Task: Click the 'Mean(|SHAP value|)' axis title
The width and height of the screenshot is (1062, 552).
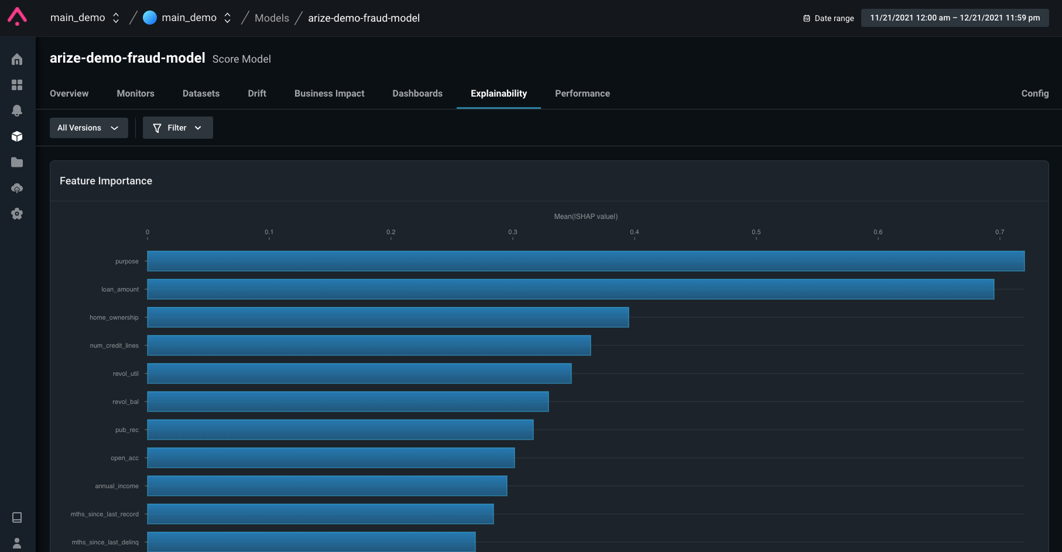Action: point(586,217)
